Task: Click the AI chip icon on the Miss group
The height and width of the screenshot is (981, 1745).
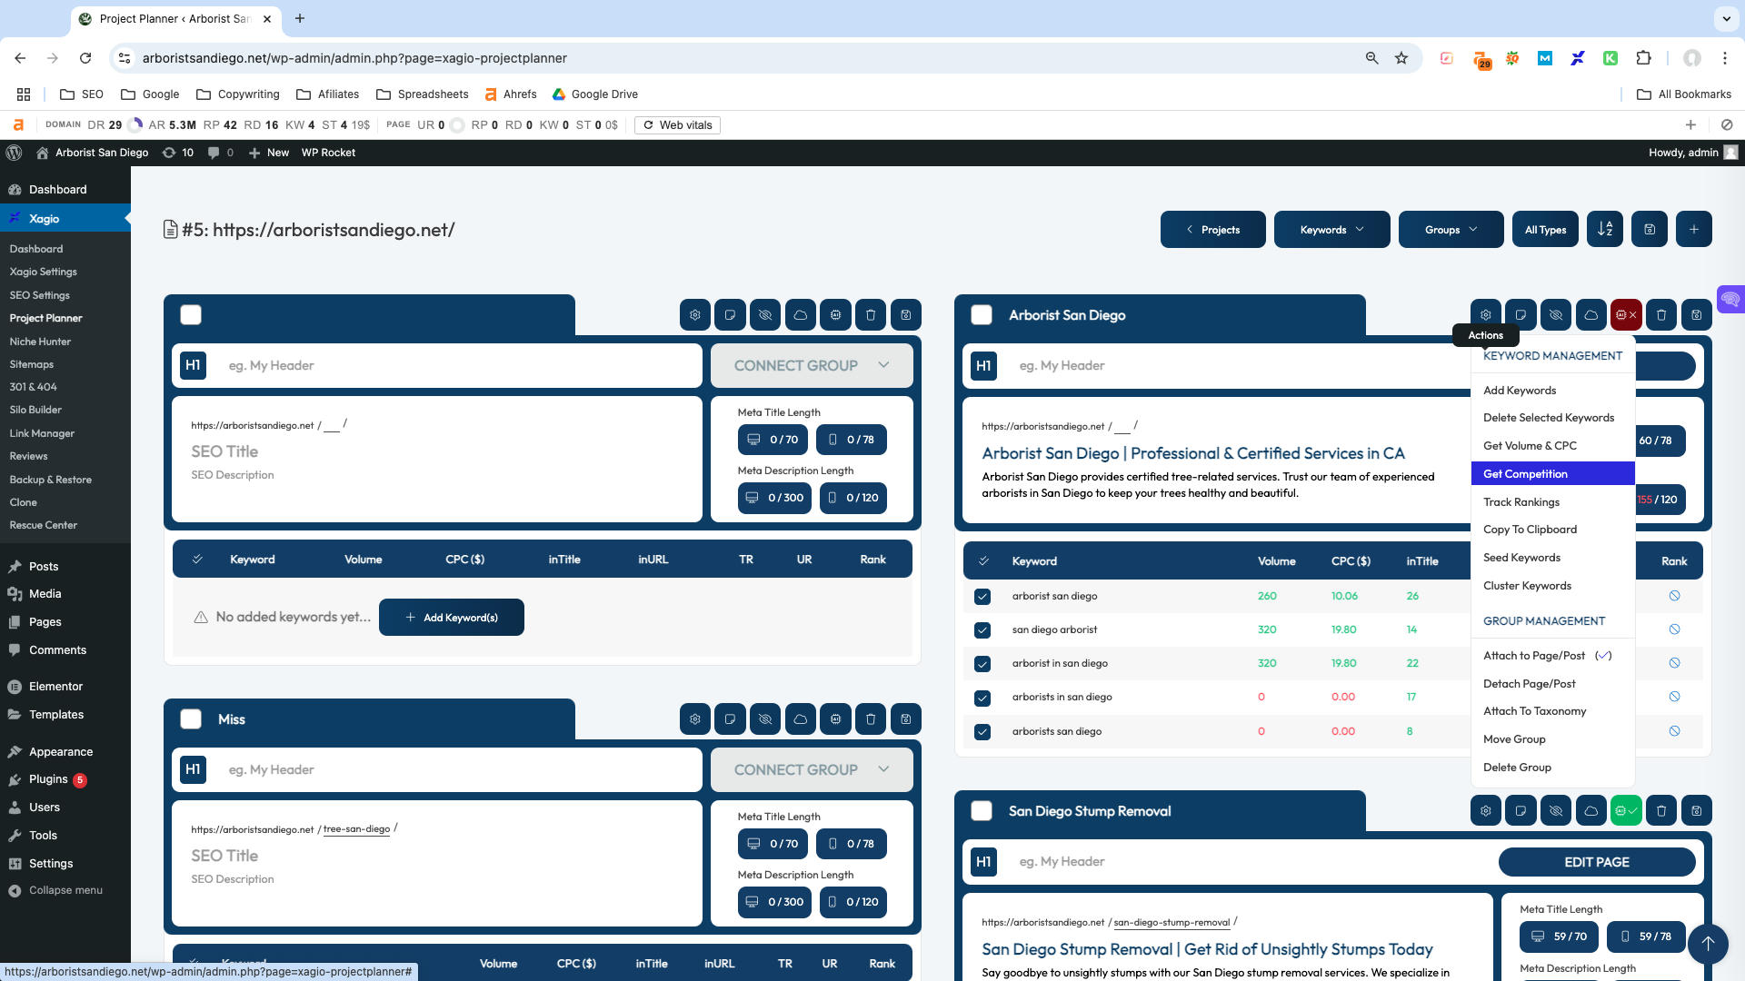Action: (x=835, y=719)
